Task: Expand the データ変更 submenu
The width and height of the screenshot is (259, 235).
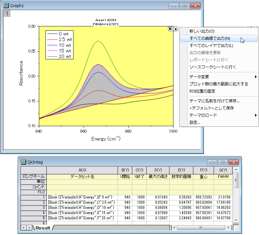Action: coord(219,77)
